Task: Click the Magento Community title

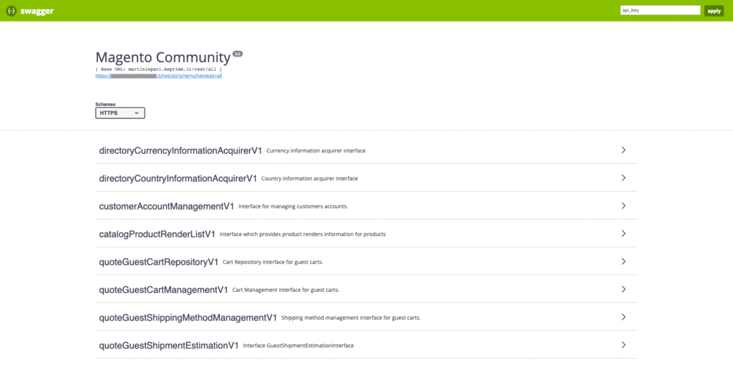Action: (163, 57)
